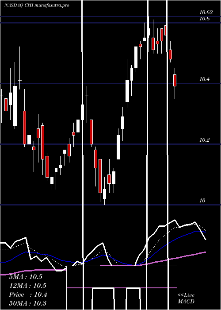The image size is (221, 310).
Task: Click the 10.2 price axis label
Action: click(204, 140)
